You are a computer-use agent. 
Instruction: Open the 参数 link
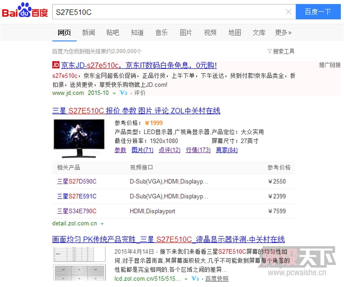(x=120, y=150)
